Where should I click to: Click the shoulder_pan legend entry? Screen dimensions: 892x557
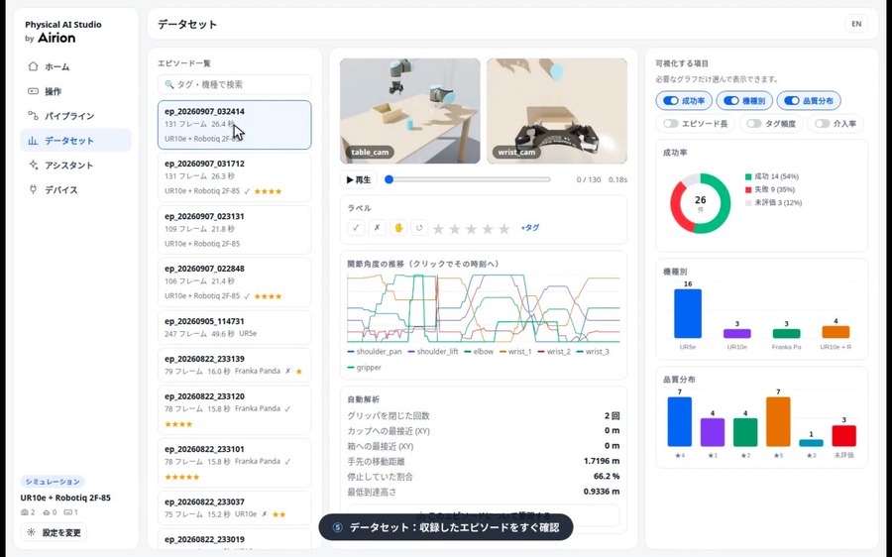click(375, 352)
